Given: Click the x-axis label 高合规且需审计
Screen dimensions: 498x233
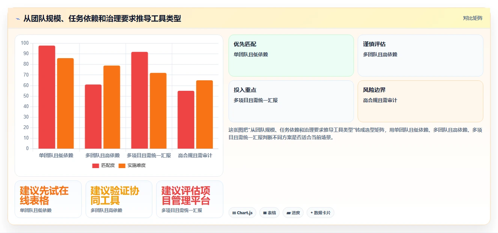Looking at the screenshot, I should 195,155.
